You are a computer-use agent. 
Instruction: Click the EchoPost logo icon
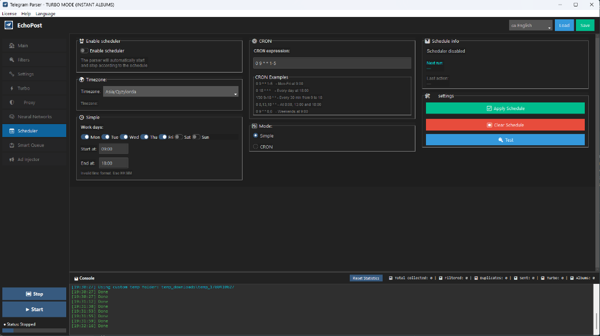(8, 25)
